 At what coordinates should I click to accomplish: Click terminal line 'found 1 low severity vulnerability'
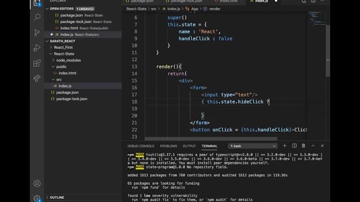(163, 196)
